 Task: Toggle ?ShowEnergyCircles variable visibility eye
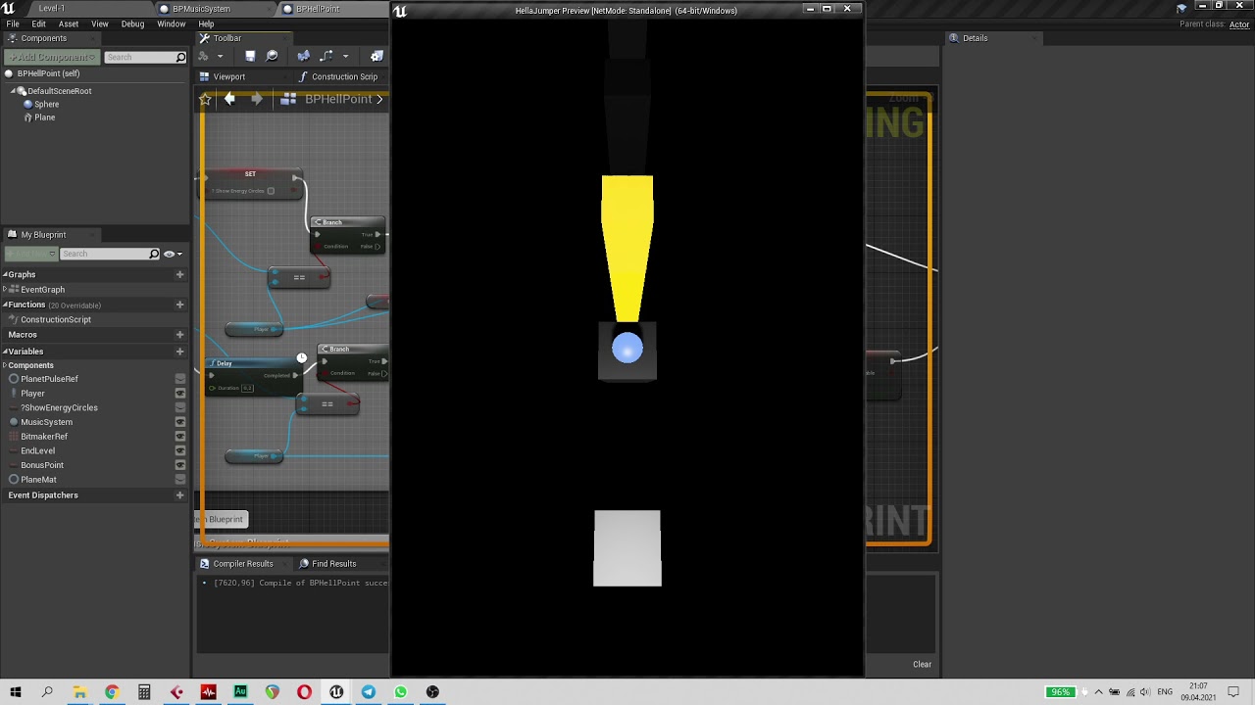pyautogui.click(x=180, y=407)
